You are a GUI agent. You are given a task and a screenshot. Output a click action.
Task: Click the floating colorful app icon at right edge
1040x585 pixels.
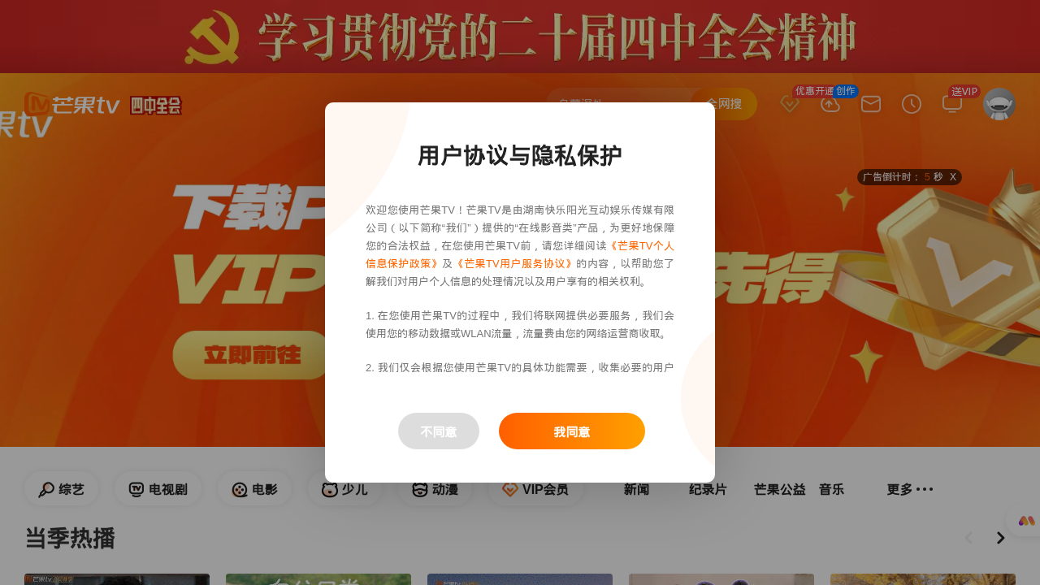1026,521
